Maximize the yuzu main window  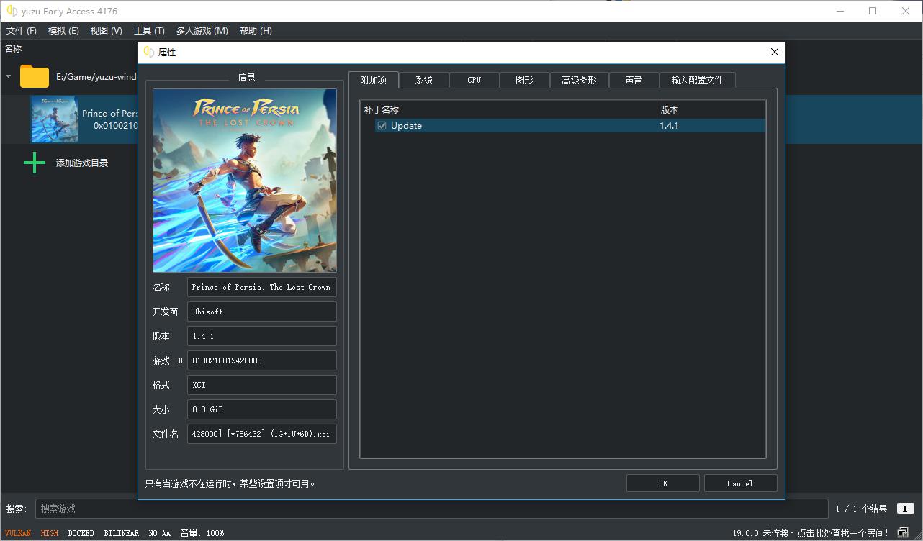point(873,11)
